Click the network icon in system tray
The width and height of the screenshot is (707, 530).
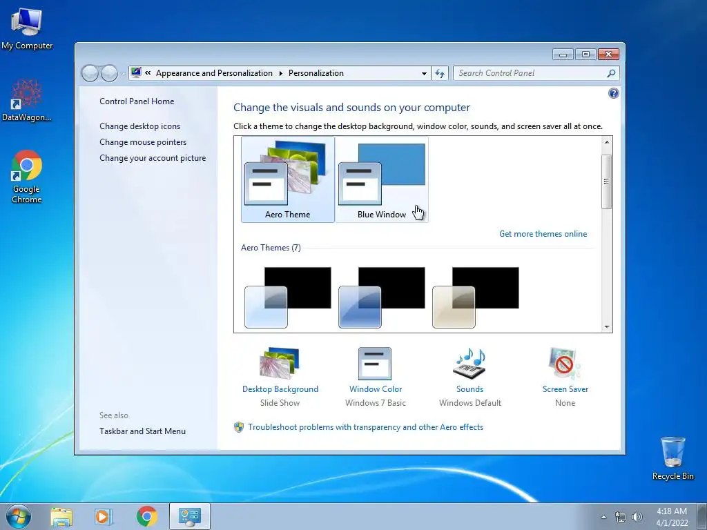(621, 518)
